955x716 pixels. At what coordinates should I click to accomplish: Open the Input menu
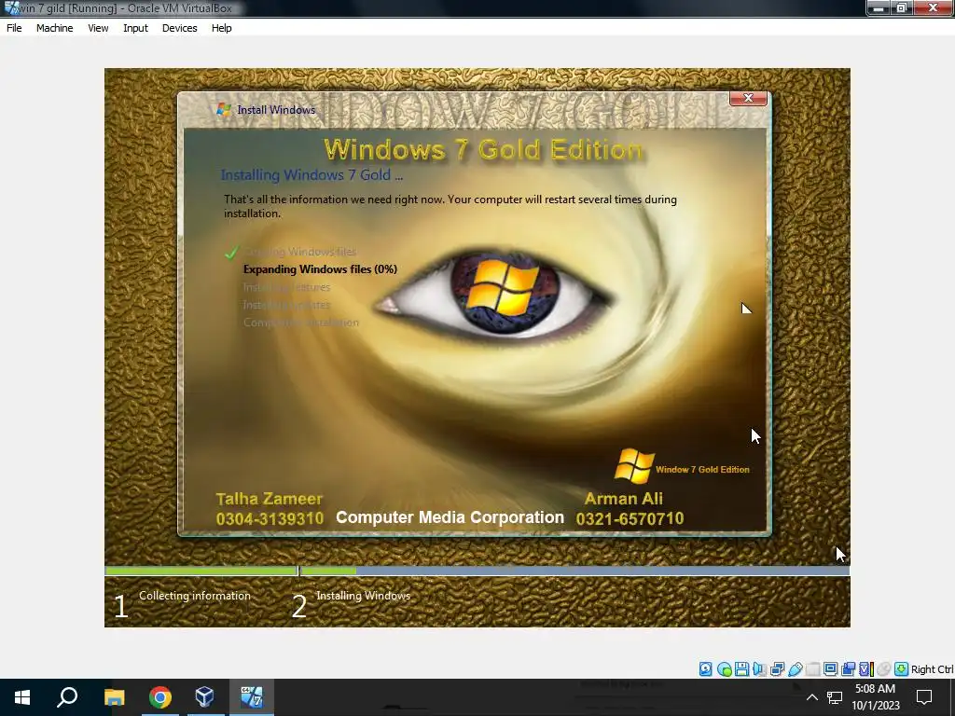[135, 28]
